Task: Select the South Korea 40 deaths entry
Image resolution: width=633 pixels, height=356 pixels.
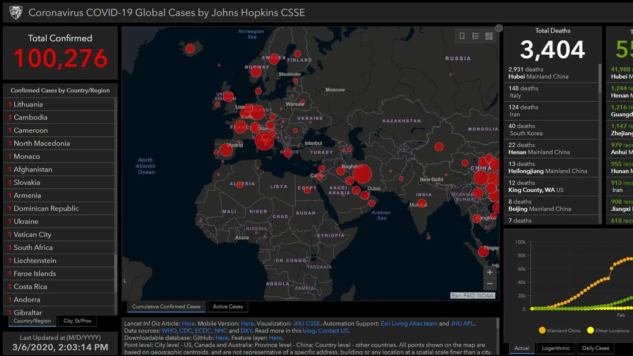Action: click(x=551, y=130)
